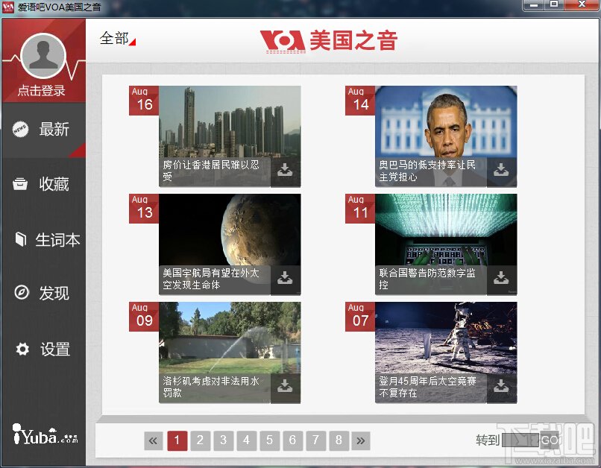Go to page 8
The image size is (601, 468).
pyautogui.click(x=339, y=440)
